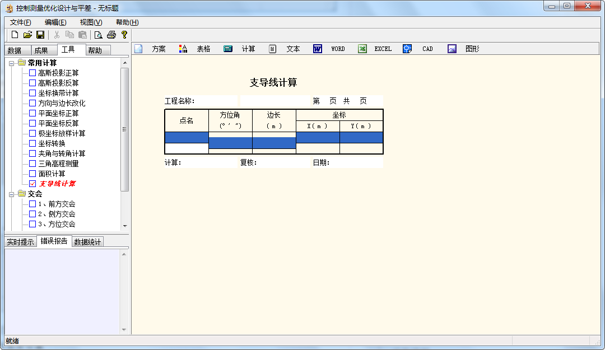Switch to the 成果 tab
The image size is (605, 350).
click(41, 50)
